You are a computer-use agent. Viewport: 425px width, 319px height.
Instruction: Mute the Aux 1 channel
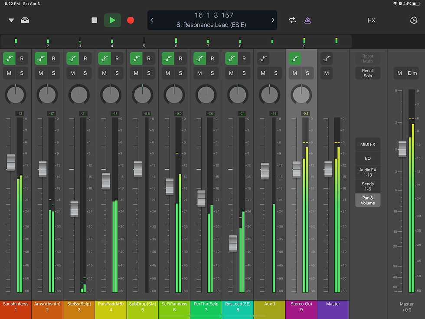263,73
